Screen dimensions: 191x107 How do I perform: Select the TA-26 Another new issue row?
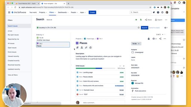[53, 39]
